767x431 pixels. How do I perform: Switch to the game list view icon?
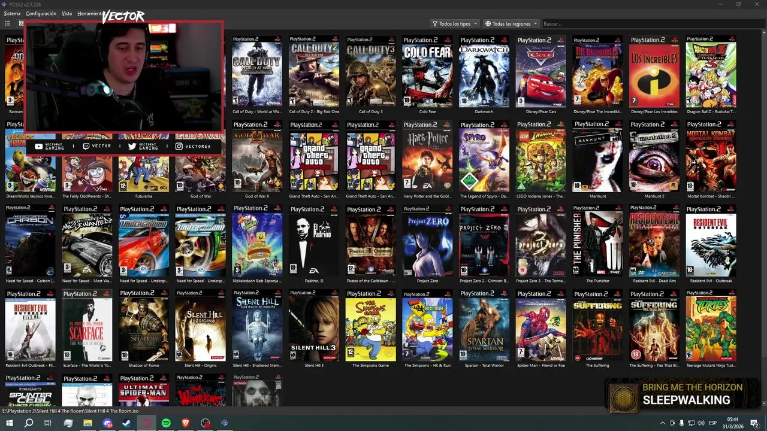8,23
